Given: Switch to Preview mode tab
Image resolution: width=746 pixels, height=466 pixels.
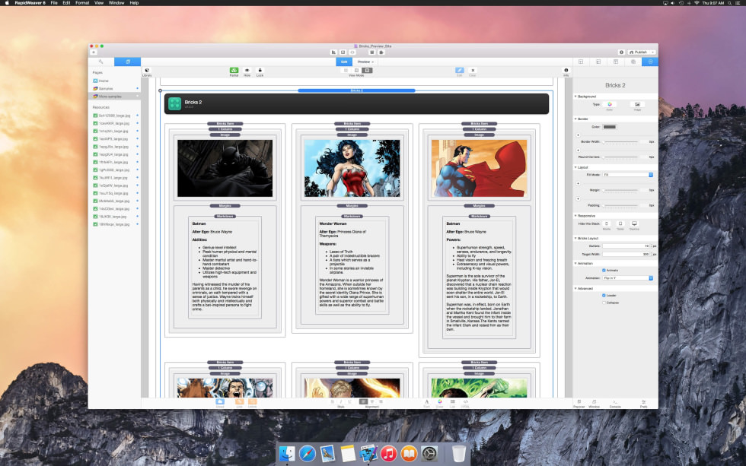Looking at the screenshot, I should 365,62.
